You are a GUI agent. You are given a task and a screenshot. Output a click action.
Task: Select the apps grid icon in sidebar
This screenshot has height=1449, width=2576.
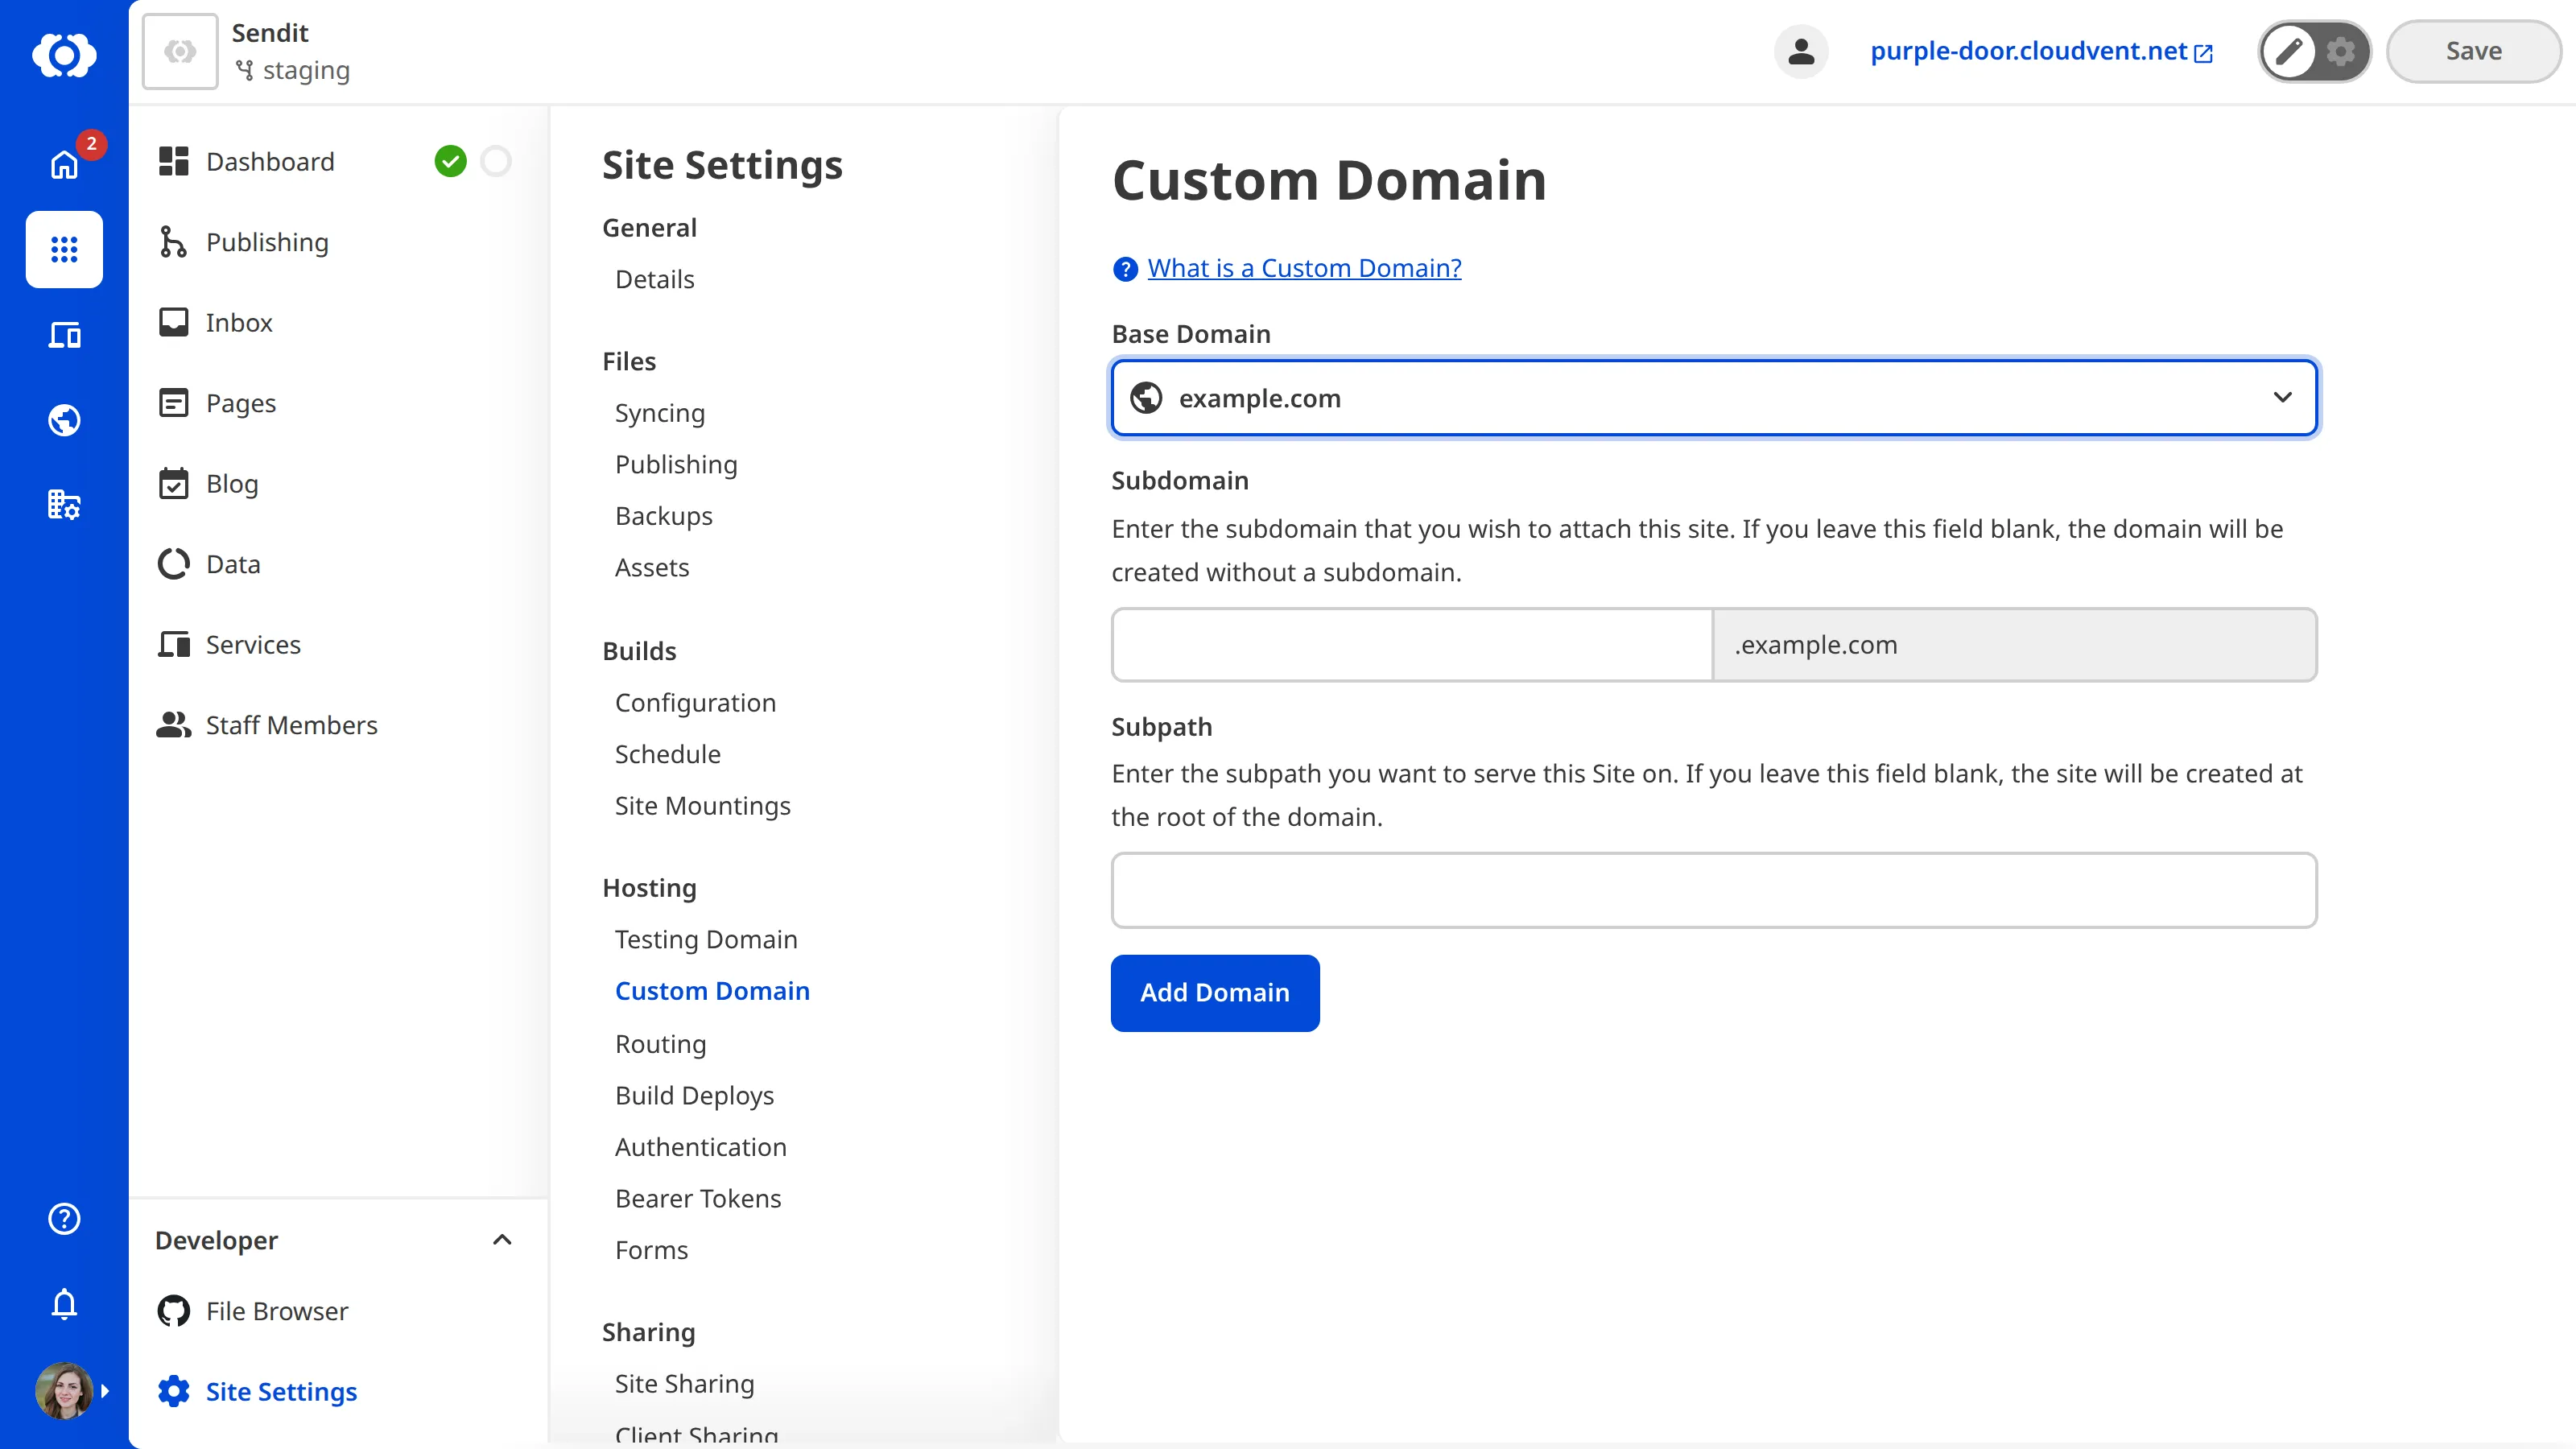[64, 249]
